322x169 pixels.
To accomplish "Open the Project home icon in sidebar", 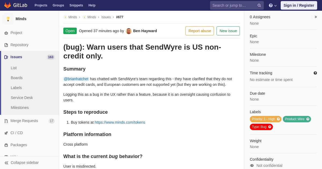I will [x=6, y=33].
